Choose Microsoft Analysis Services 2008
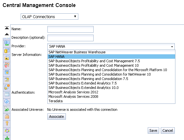 pyautogui.click(x=111, y=97)
